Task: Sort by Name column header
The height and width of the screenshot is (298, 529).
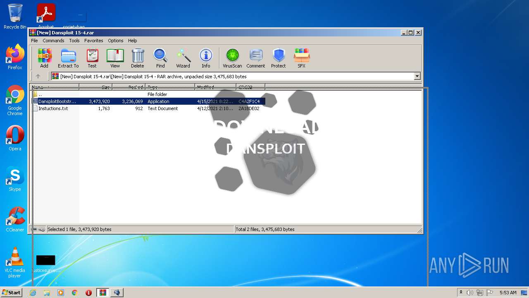Action: point(55,87)
